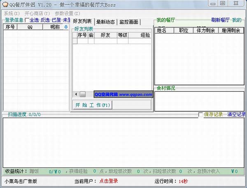Click the blue down arrow beside 昵称 column
The height and width of the screenshot is (188, 247).
coord(66,27)
